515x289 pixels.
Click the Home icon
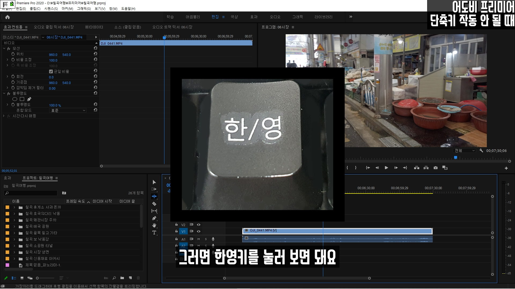point(8,17)
